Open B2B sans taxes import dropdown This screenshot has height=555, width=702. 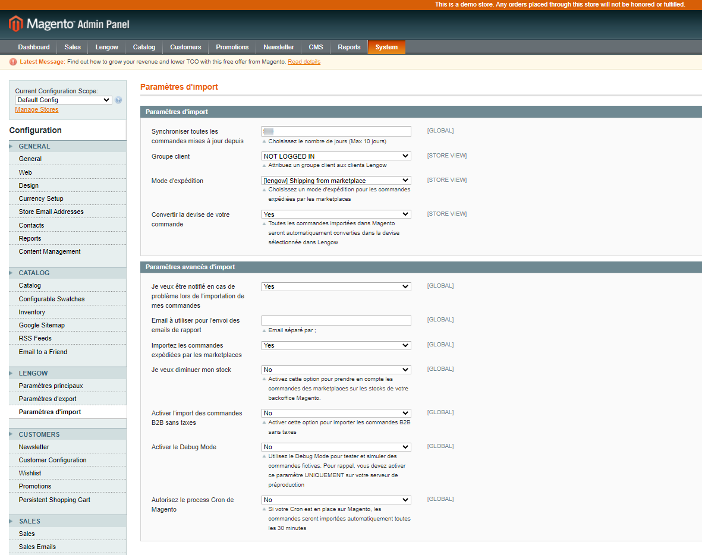coord(336,413)
